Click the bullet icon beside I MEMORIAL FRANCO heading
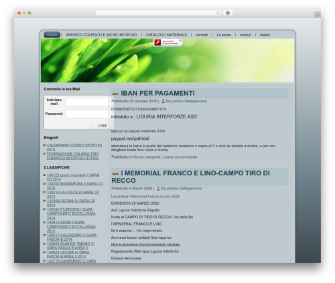335x283 pixels. 115,174
